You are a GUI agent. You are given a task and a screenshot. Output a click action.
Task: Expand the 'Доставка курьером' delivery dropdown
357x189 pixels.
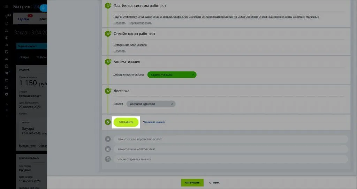151,104
